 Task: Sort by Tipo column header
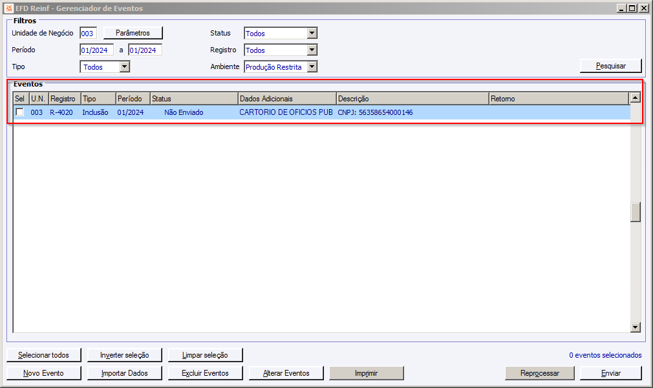point(98,99)
